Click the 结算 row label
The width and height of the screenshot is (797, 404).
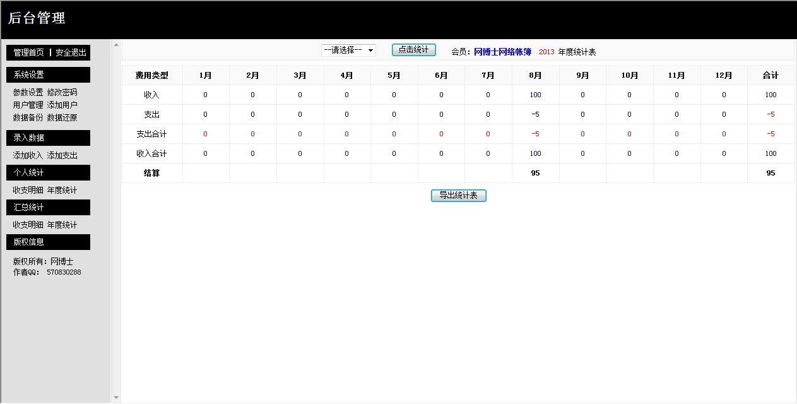tap(152, 173)
